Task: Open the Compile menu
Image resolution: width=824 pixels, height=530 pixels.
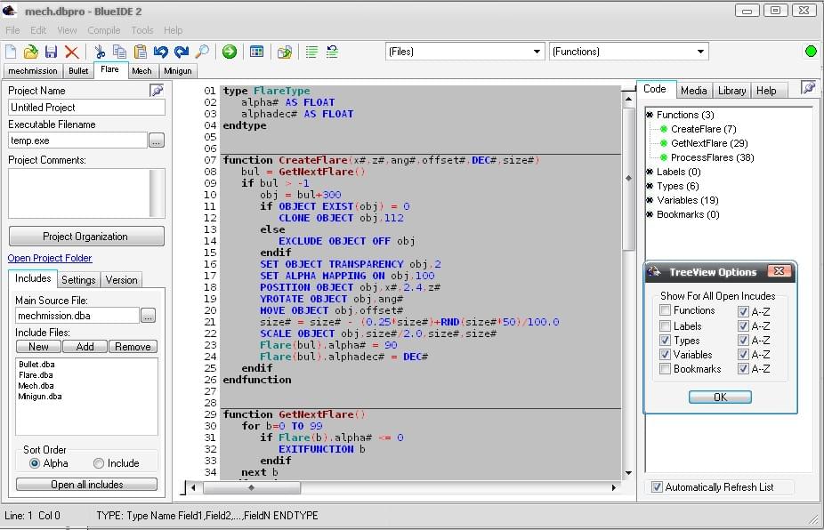Action: [x=103, y=30]
